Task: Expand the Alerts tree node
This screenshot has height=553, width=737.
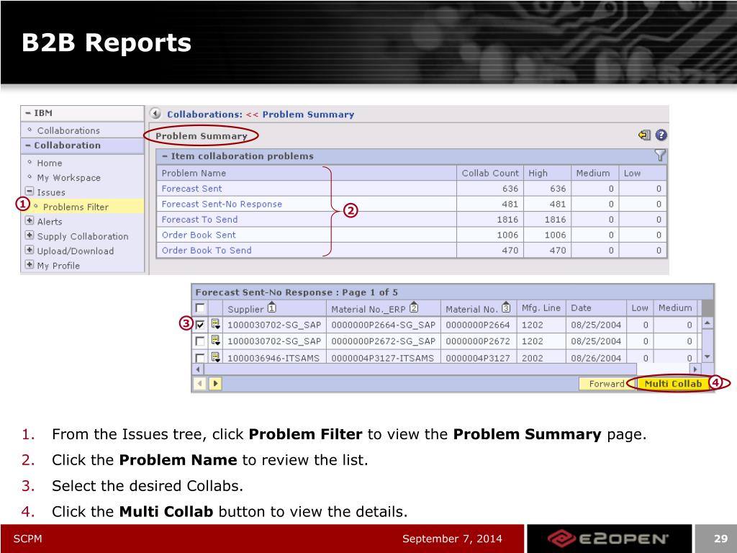Action: coord(29,220)
